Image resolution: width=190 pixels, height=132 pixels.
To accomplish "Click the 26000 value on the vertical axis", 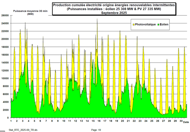I will [5, 15].
